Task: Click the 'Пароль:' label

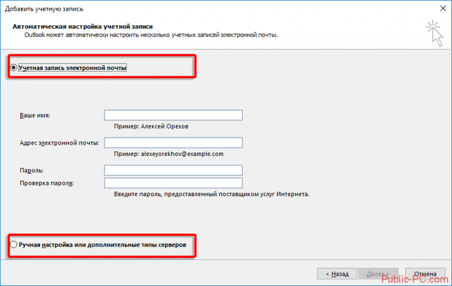Action: [x=32, y=170]
